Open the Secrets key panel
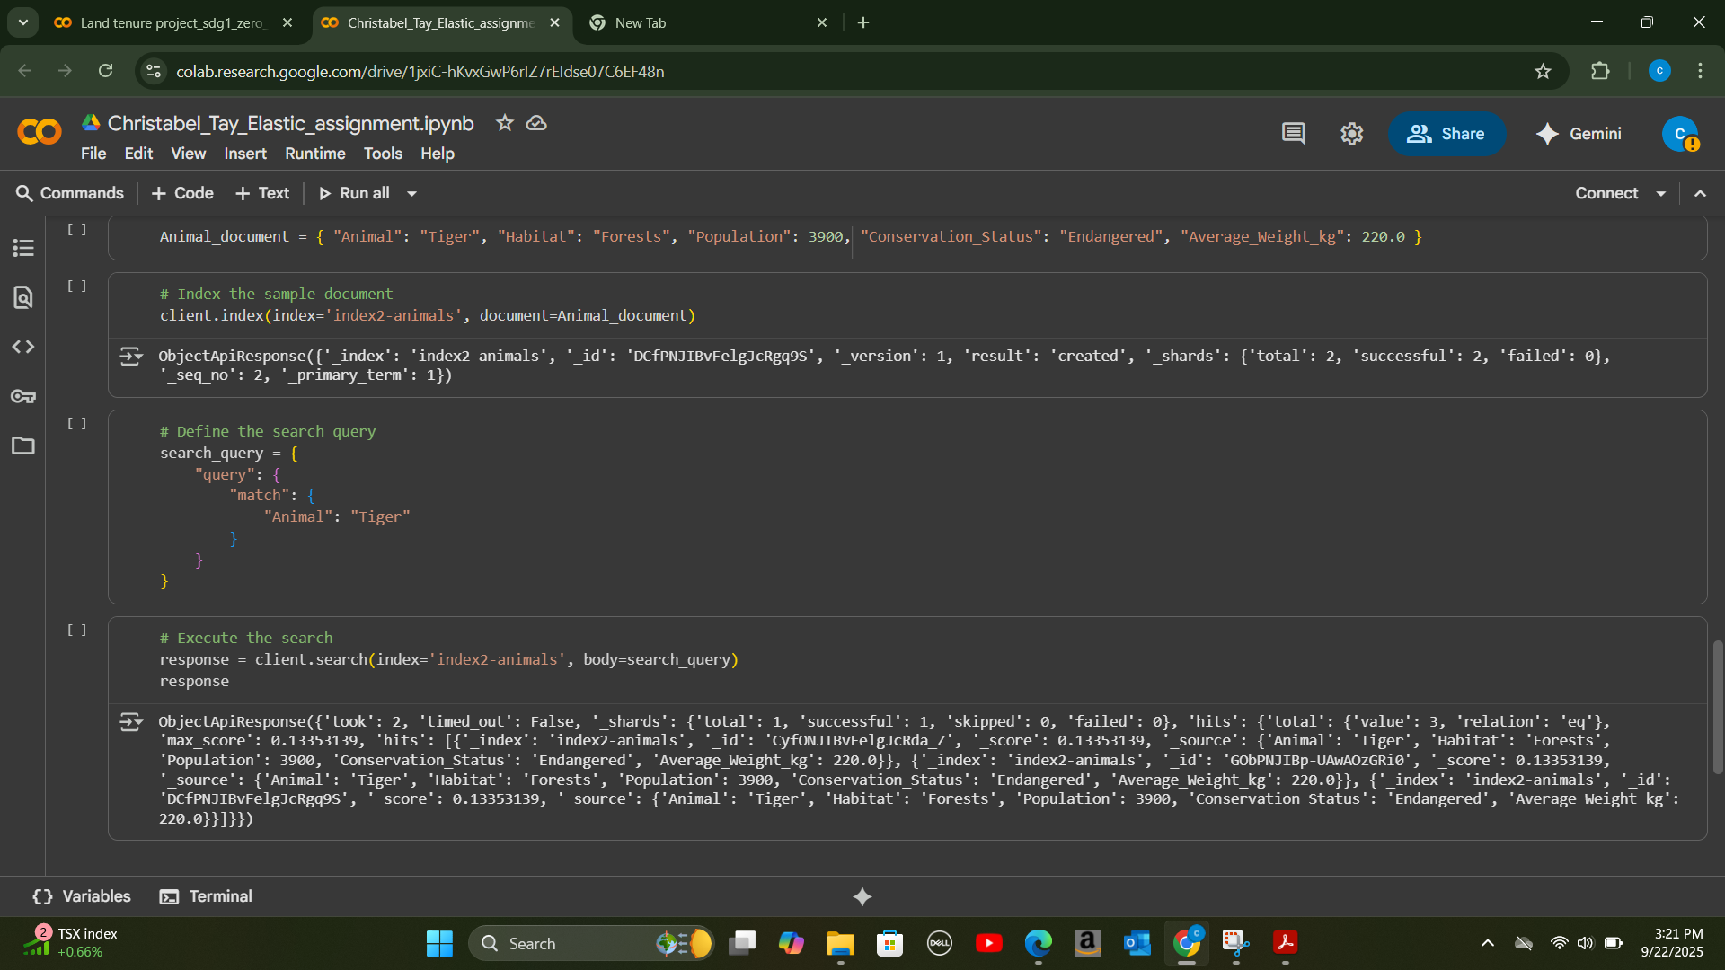 point(23,396)
